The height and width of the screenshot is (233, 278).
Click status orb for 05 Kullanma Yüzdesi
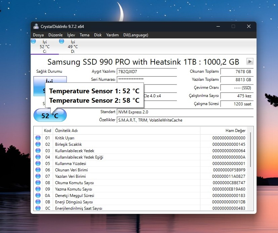(x=38, y=163)
